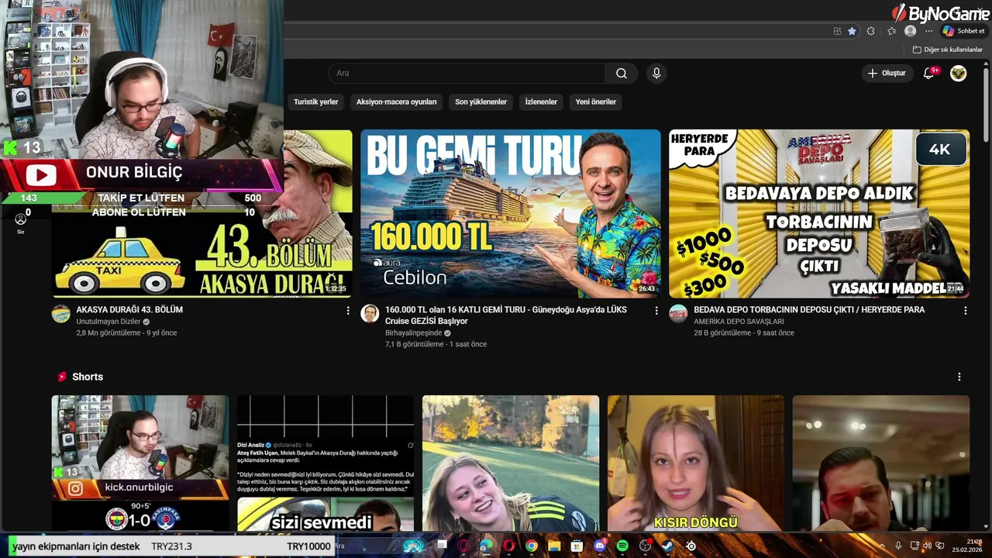Click the Shorts section heading
Viewport: 992px width, 558px height.
click(x=88, y=377)
